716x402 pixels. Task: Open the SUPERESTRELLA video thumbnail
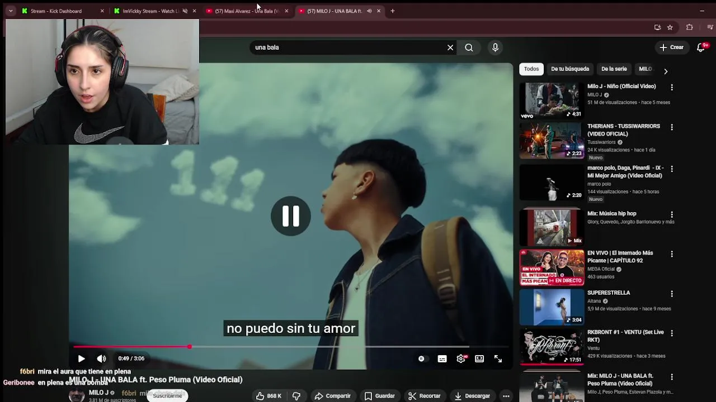point(552,307)
